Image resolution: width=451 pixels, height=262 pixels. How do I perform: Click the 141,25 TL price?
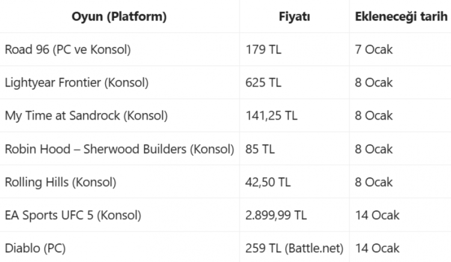[271, 115]
